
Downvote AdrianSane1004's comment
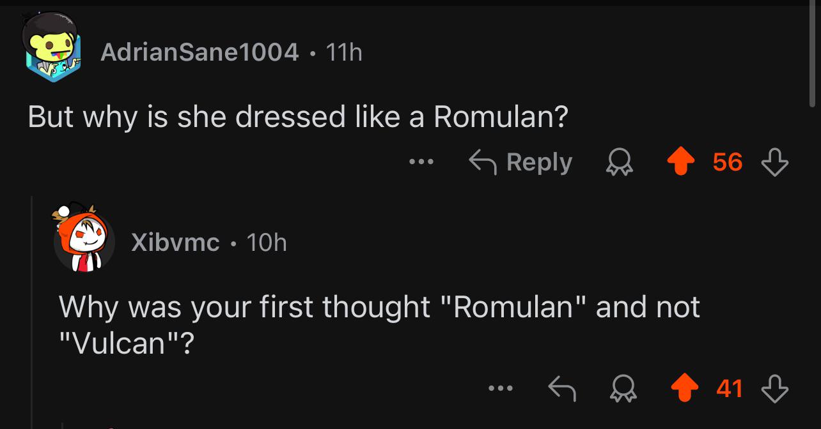pos(775,162)
